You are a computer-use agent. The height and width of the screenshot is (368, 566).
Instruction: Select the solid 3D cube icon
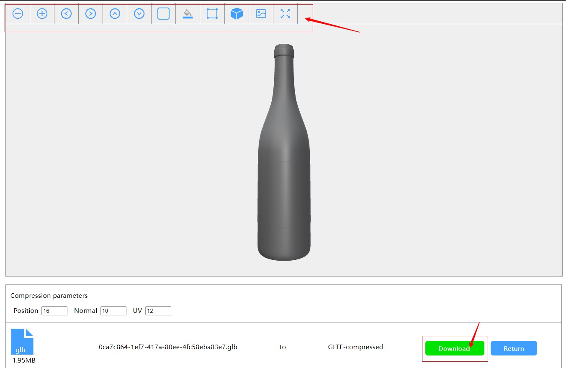(237, 14)
